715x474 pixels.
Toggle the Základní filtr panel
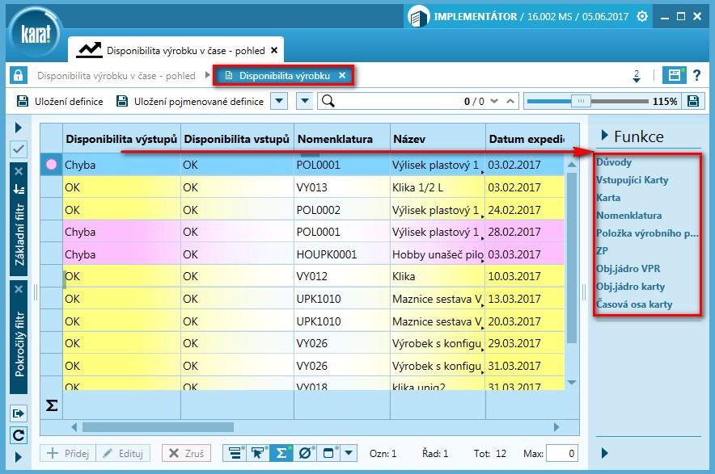point(19,234)
